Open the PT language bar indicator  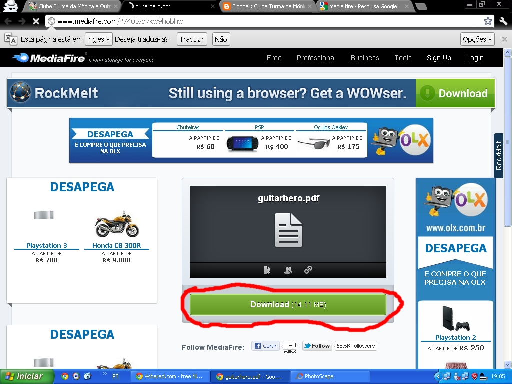tap(115, 376)
